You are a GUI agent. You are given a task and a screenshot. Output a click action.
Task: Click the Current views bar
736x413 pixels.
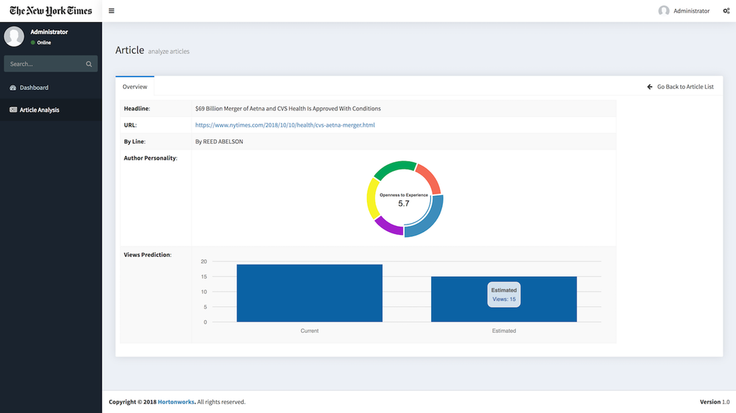[x=309, y=293]
